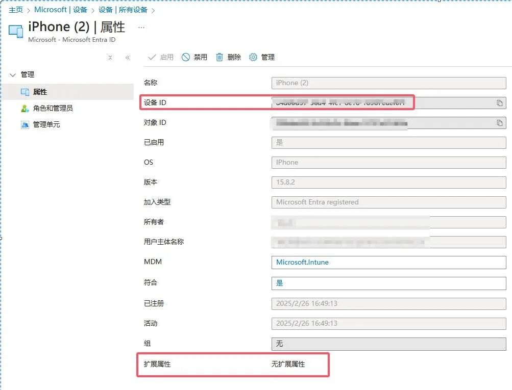Click the 活动 date field
Viewport: 512px width, 390px height.
[x=388, y=324]
